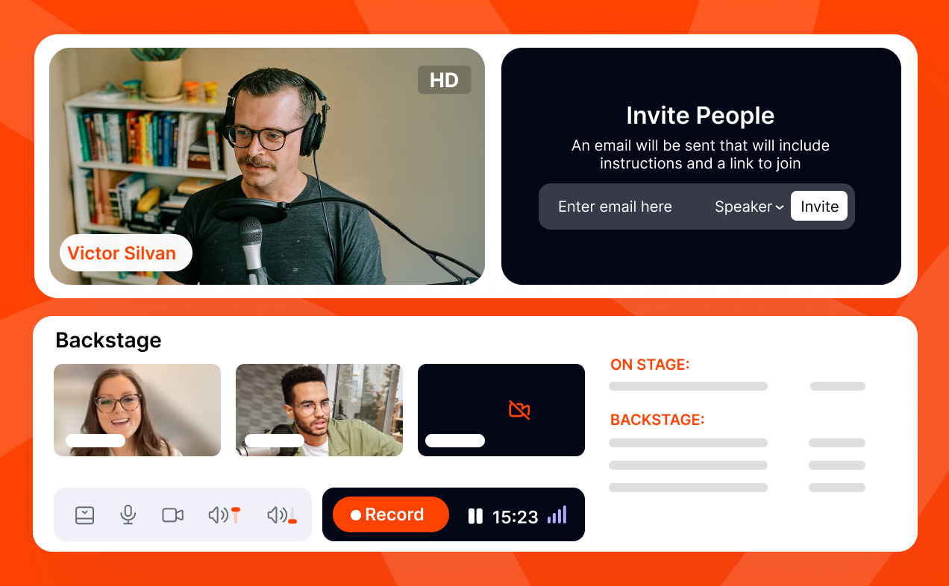Screen dimensions: 949x586
Task: Open the Speaker role dropdown
Action: (749, 207)
